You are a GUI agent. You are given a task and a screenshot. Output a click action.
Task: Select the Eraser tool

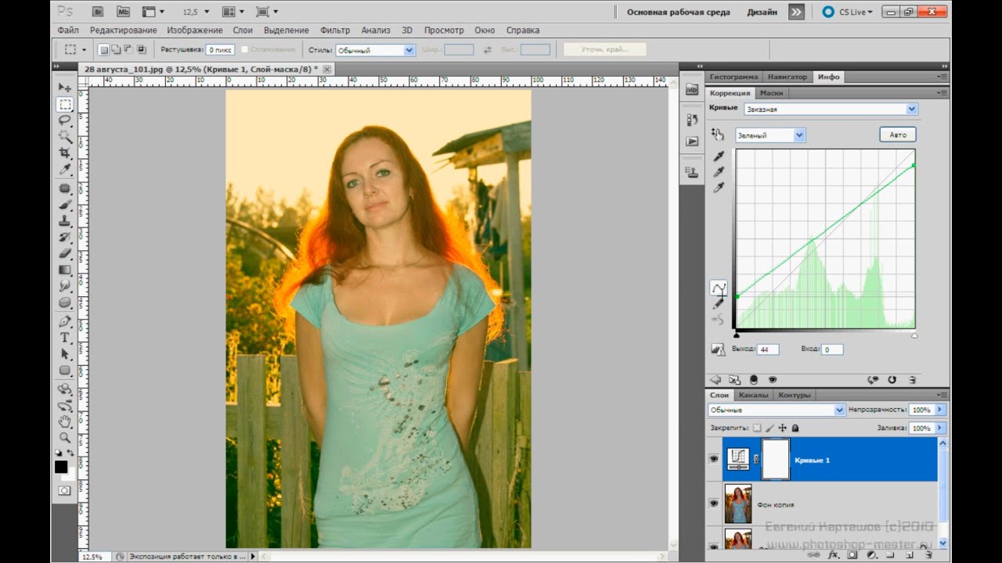click(x=65, y=254)
